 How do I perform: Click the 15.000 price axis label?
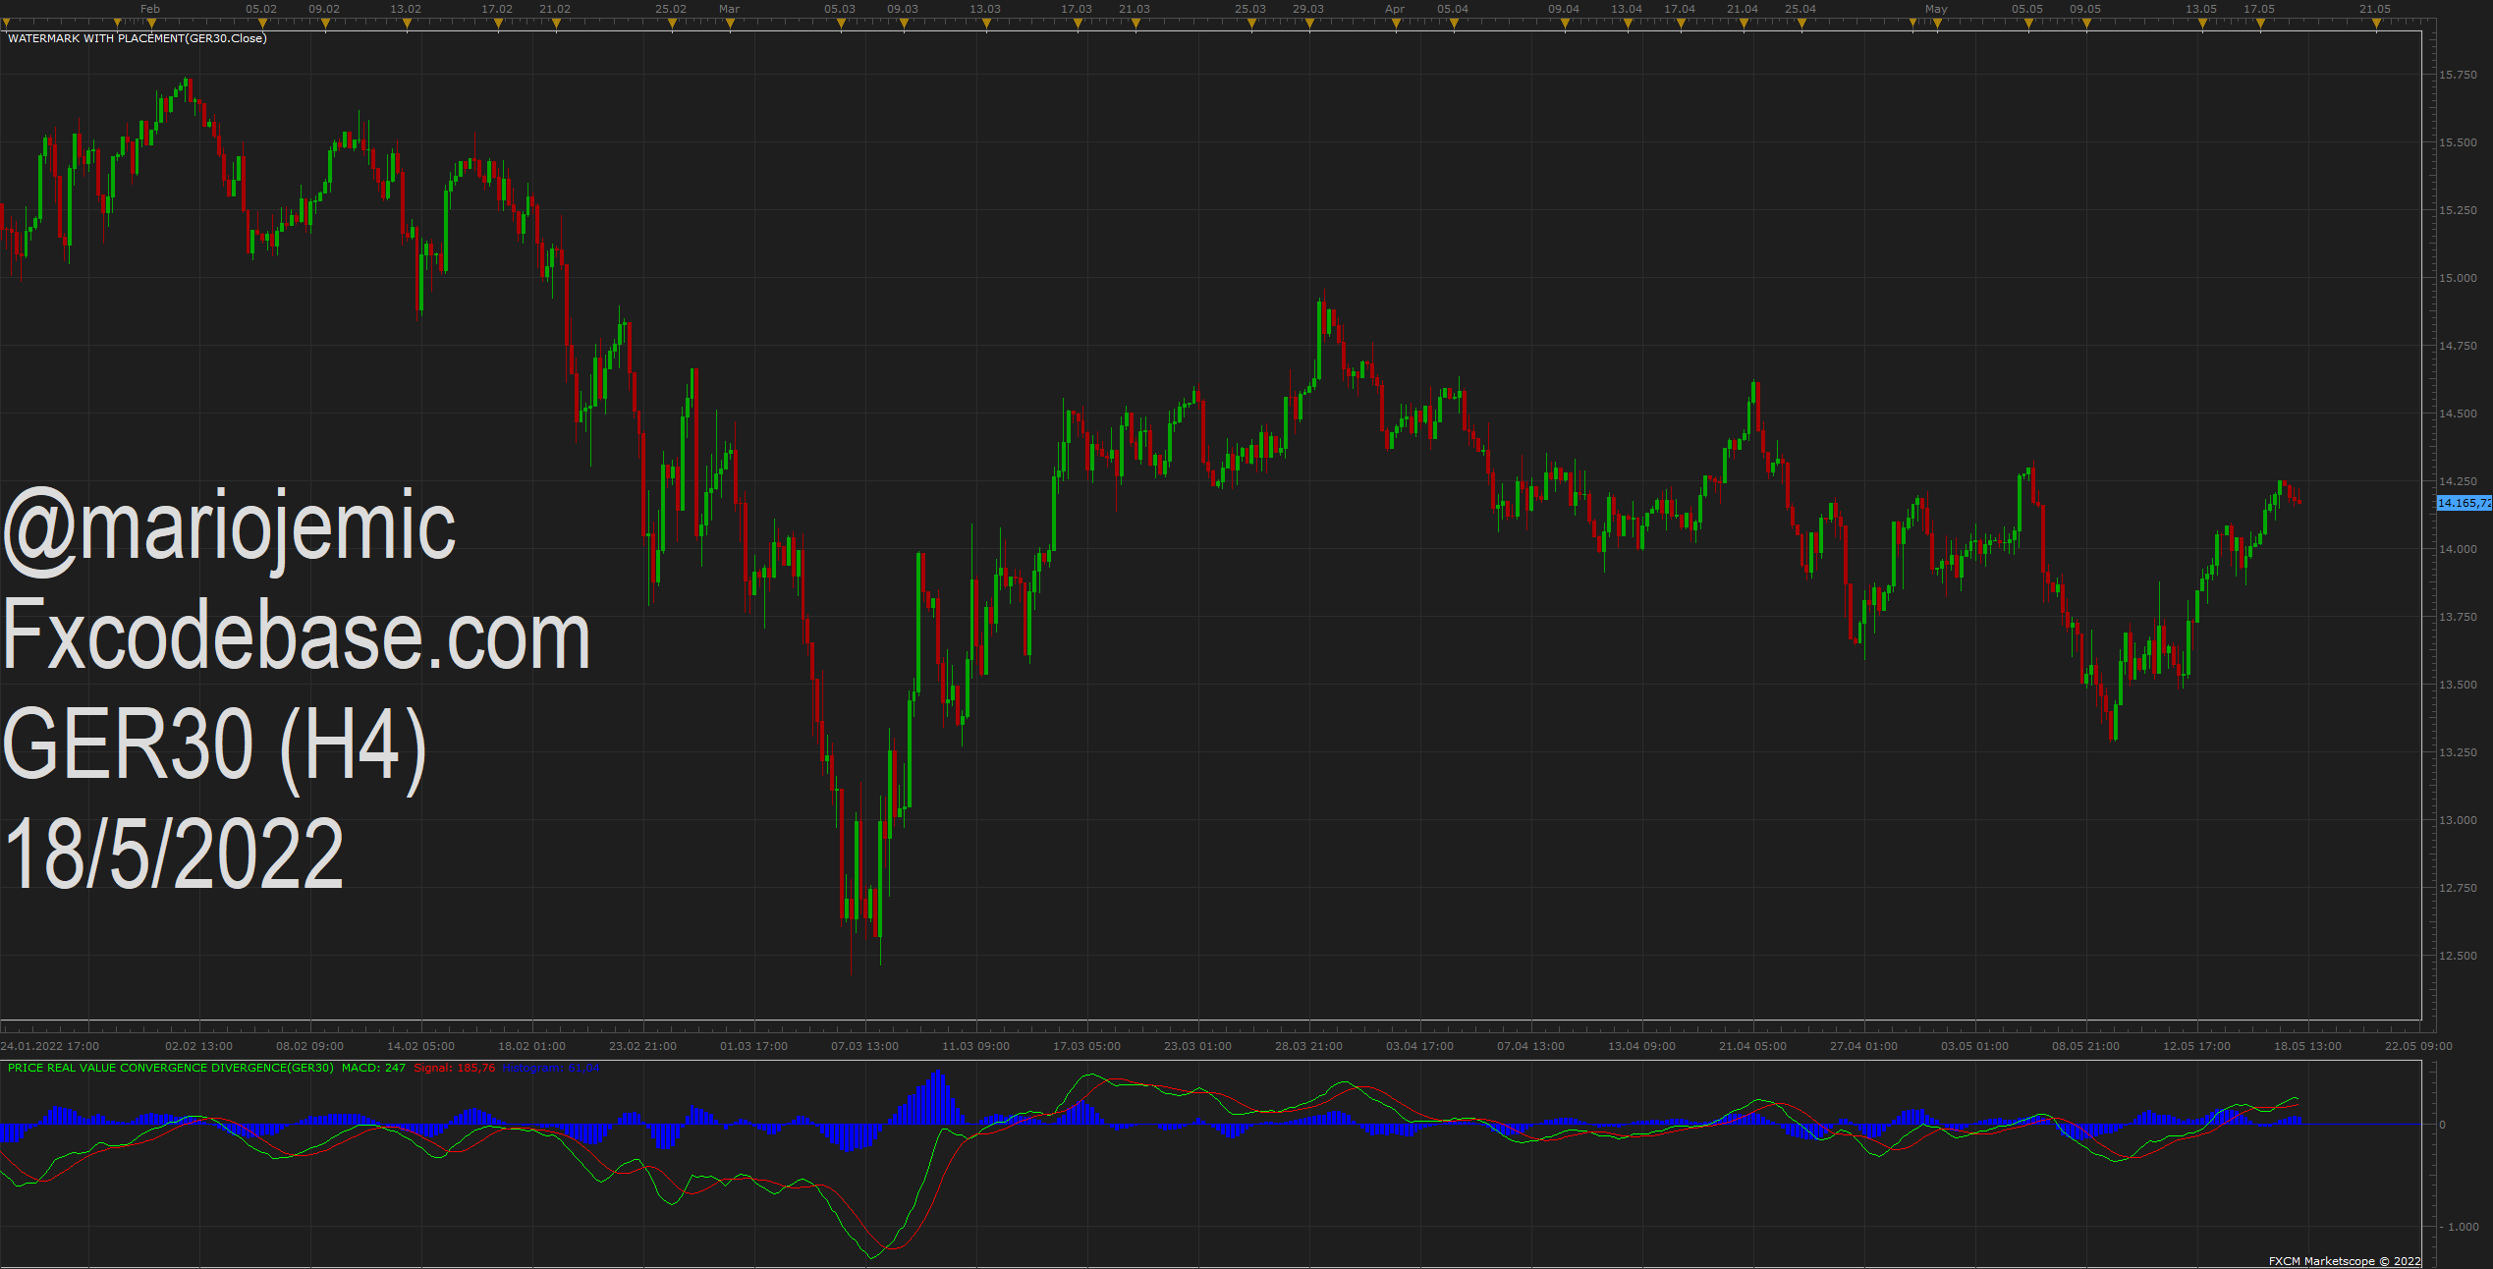(2459, 278)
